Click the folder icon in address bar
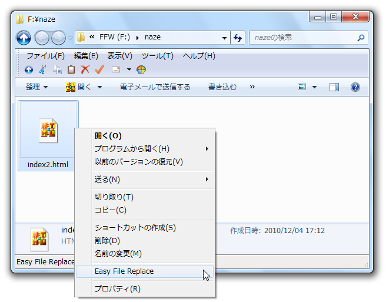The height and width of the screenshot is (302, 386). tap(81, 38)
